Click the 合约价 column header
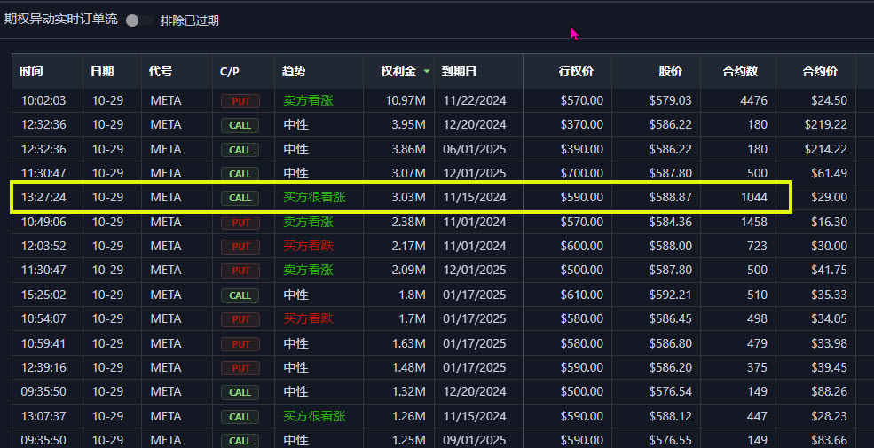This screenshot has height=448, width=874. (x=820, y=71)
